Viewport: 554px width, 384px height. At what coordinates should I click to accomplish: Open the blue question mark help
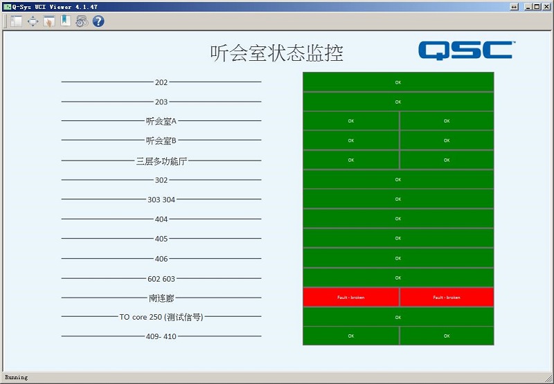(x=98, y=21)
